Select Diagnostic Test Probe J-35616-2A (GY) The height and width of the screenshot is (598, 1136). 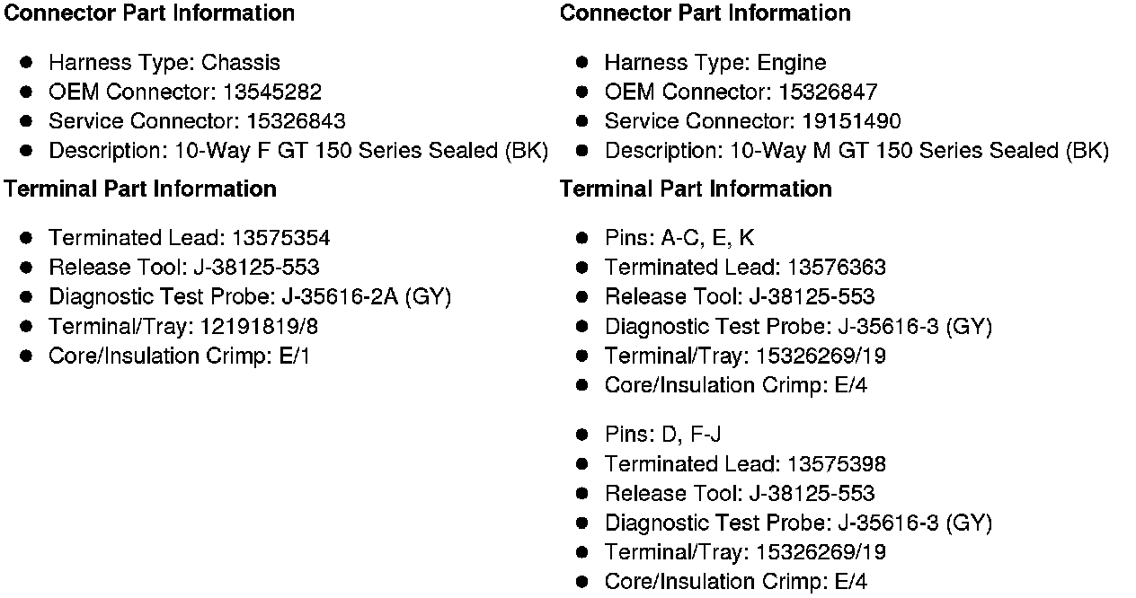click(x=250, y=297)
